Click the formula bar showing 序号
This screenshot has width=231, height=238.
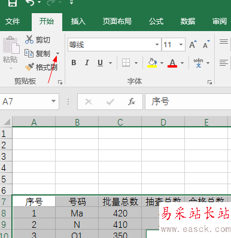[188, 102]
